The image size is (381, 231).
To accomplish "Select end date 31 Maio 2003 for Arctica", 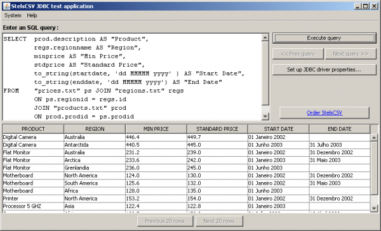I will click(x=340, y=161).
